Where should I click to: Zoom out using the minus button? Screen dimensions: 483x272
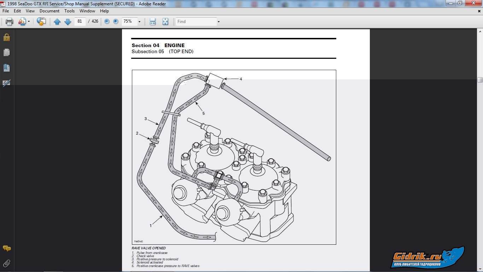(107, 22)
